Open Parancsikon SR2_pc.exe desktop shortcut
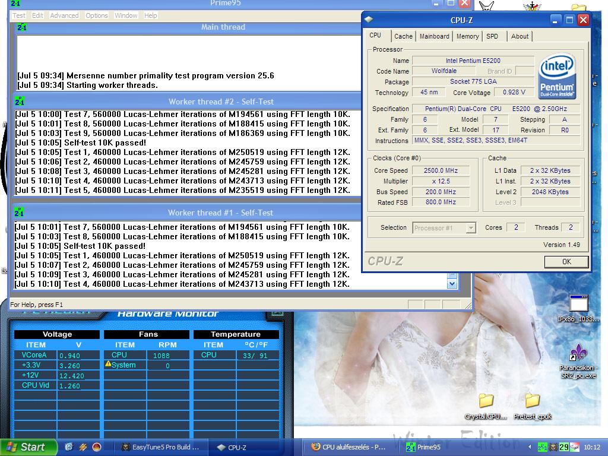 point(578,360)
